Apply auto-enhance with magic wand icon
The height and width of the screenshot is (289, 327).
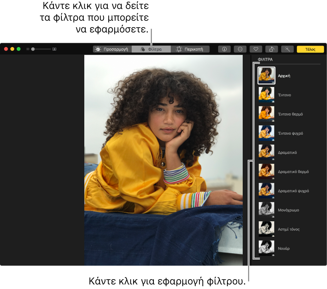pyautogui.click(x=287, y=49)
